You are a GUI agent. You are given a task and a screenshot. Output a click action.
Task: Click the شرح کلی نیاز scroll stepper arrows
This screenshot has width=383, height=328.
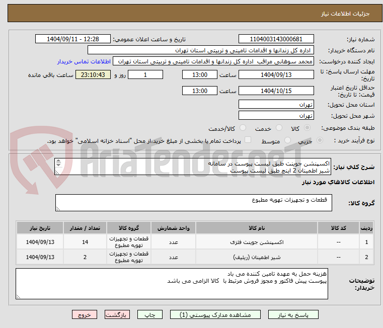[58, 162]
